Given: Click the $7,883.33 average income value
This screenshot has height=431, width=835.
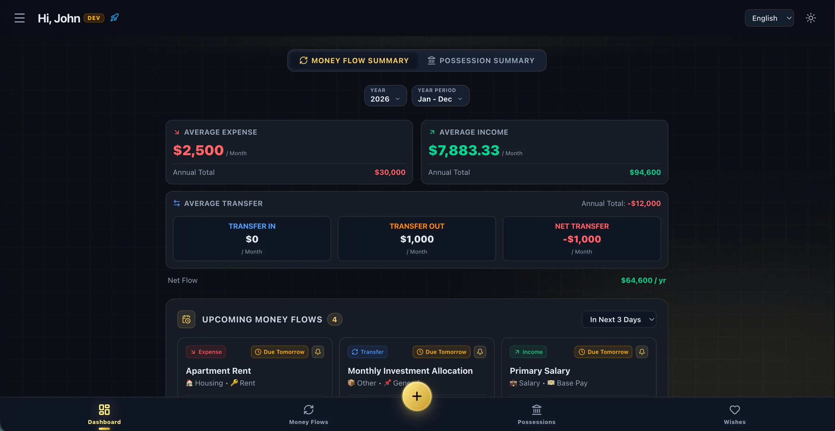Looking at the screenshot, I should 464,150.
